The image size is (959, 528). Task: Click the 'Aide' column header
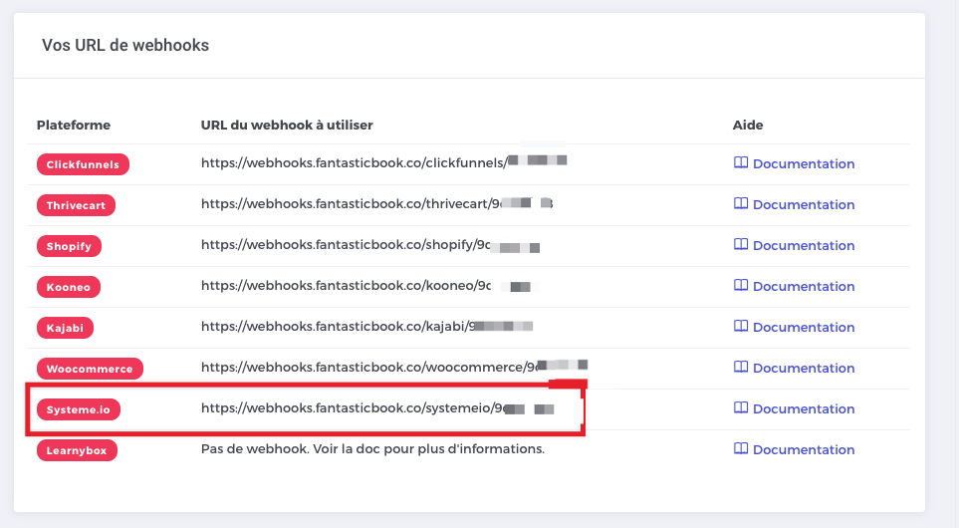tap(748, 125)
